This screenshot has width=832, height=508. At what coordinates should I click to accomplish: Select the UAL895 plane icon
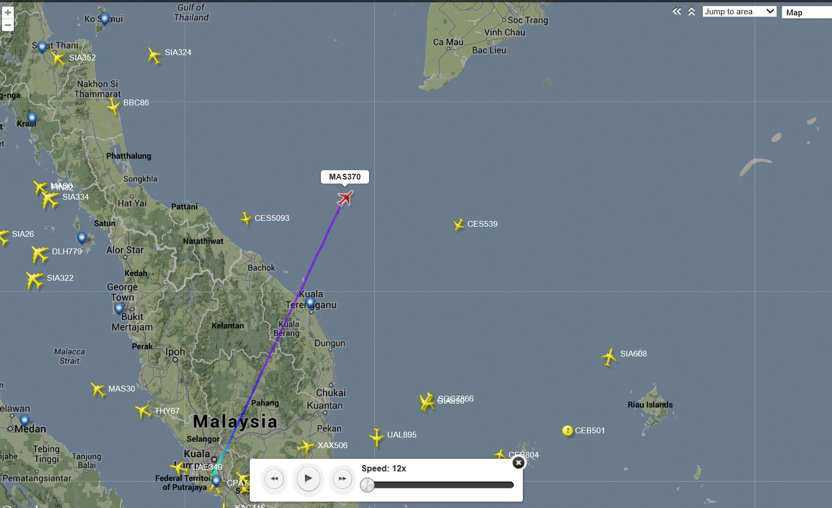(x=376, y=437)
